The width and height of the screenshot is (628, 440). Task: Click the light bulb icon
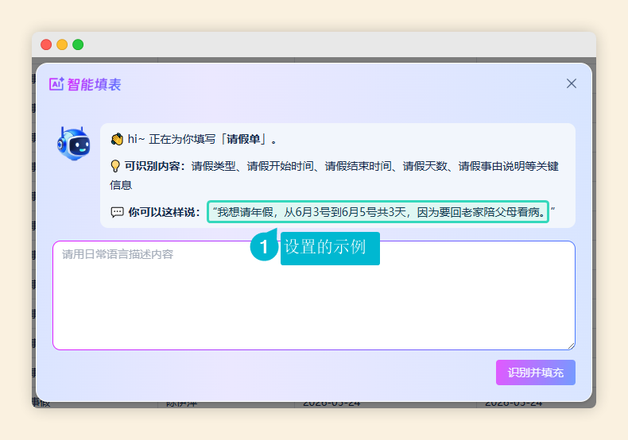coord(115,166)
